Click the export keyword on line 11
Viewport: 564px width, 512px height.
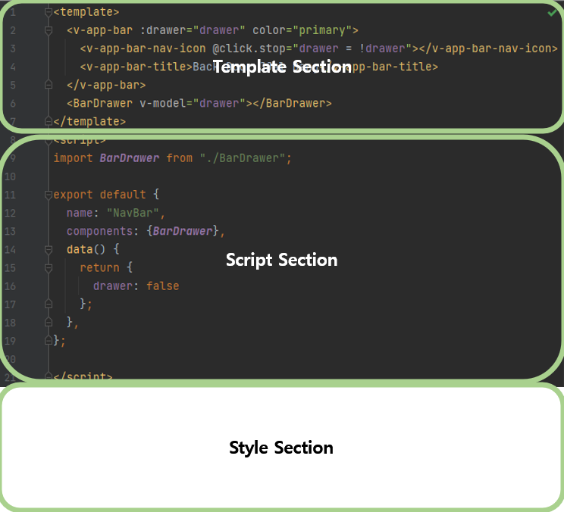click(x=74, y=195)
